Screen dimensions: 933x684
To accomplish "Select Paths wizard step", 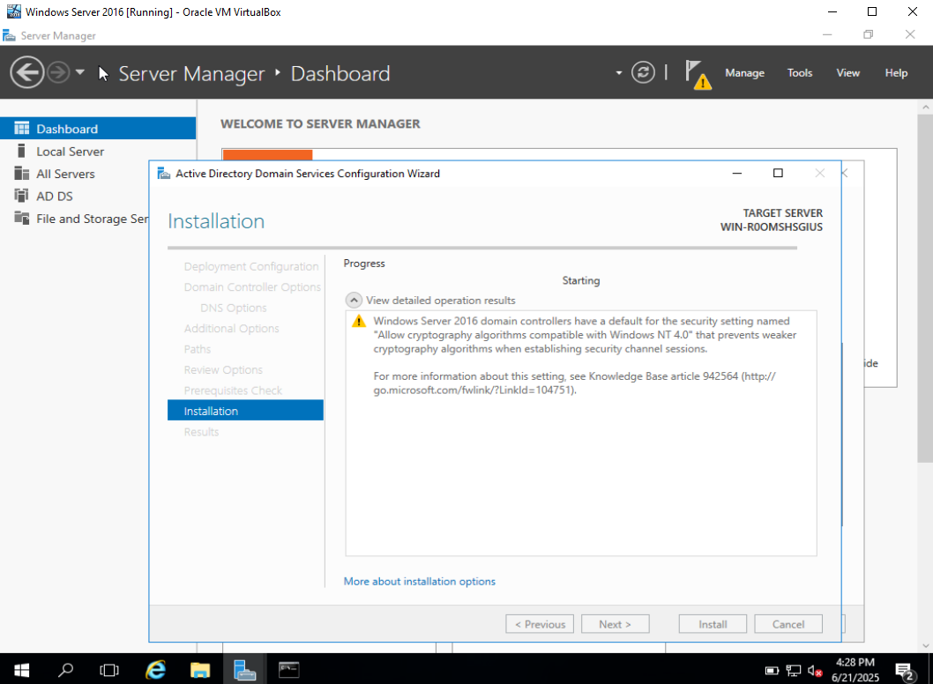I will (x=197, y=348).
